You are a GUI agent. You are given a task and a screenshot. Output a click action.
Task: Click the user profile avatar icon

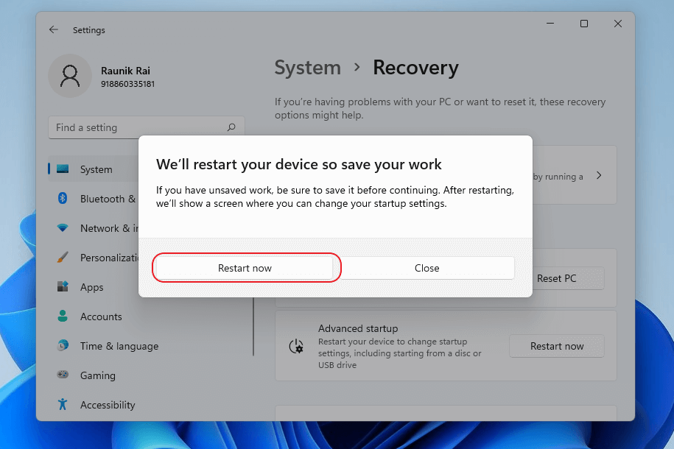click(70, 76)
